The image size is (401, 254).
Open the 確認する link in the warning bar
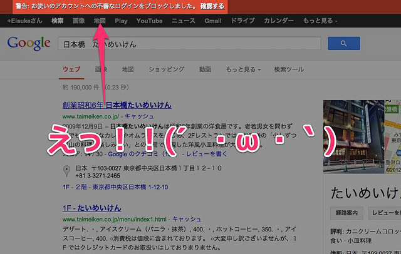[212, 6]
